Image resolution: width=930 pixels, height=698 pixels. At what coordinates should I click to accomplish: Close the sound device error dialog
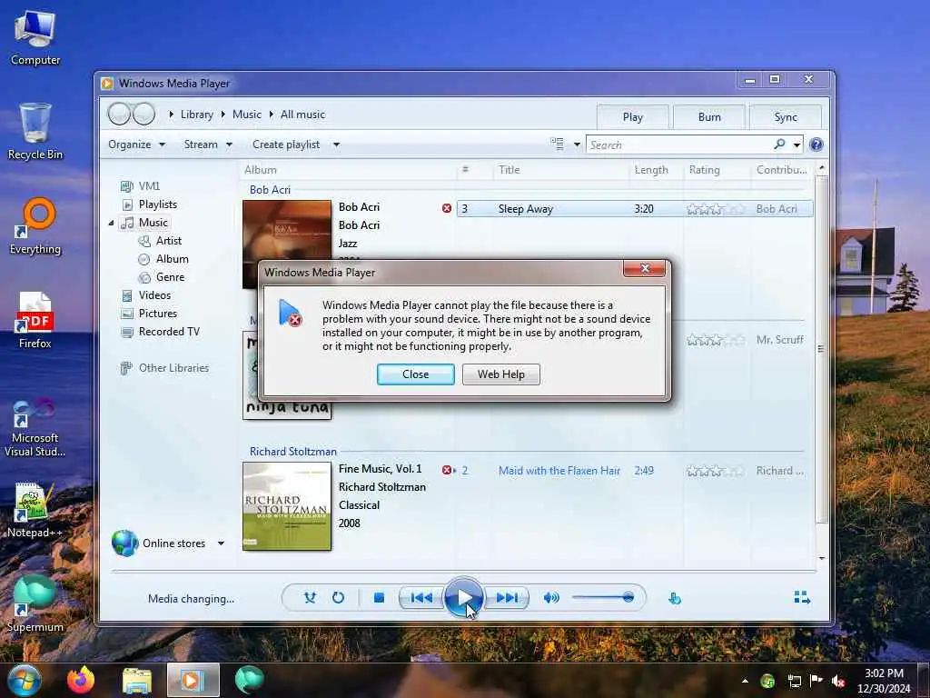[415, 374]
